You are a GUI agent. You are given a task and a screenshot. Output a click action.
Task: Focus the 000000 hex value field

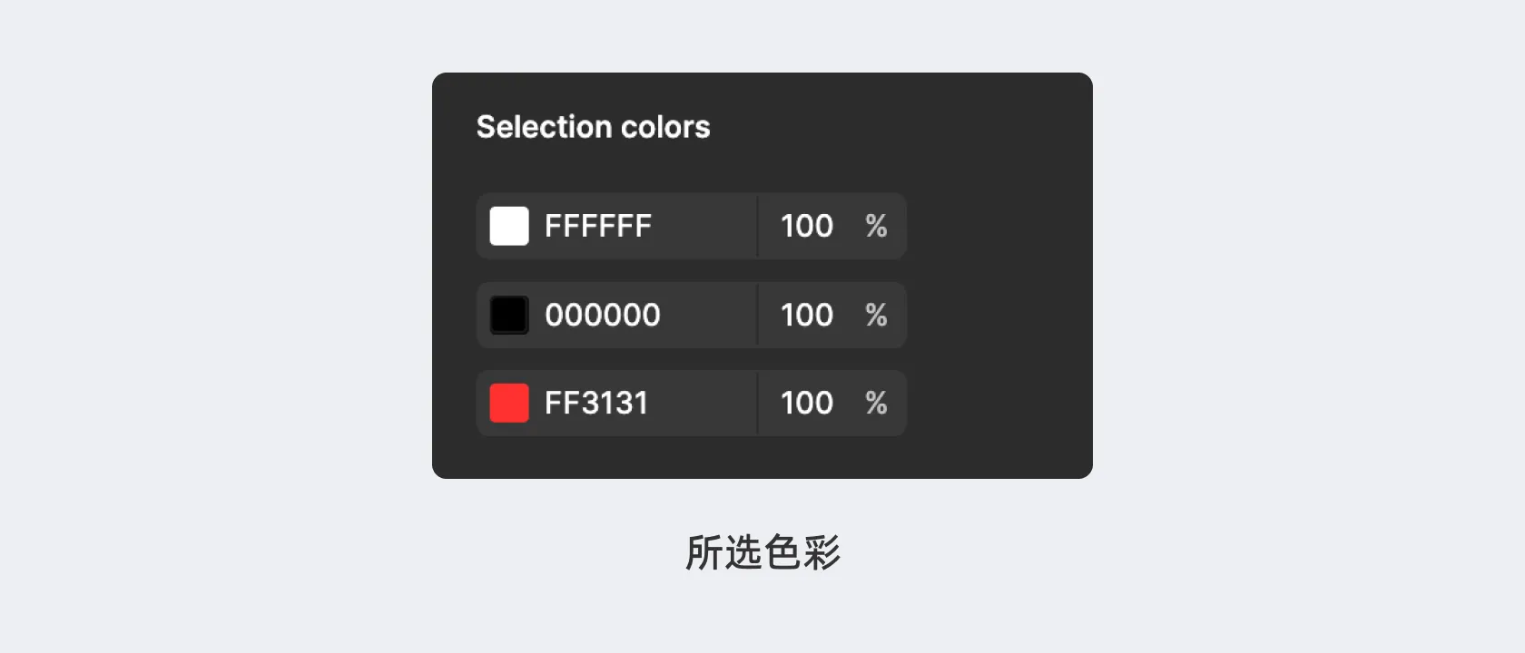(x=603, y=315)
